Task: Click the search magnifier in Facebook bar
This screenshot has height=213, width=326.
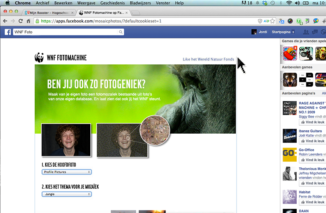Action: [x=121, y=32]
